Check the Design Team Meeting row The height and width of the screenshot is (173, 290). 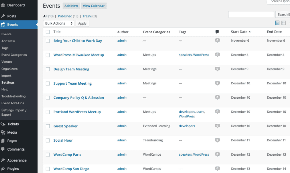pos(48,69)
